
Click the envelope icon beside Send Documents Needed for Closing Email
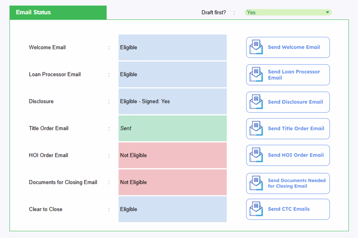click(256, 183)
